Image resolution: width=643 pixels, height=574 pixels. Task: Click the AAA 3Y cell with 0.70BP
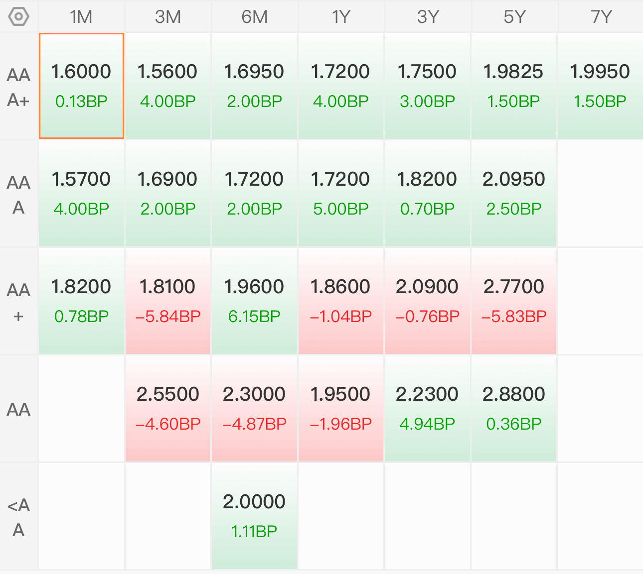(428, 194)
